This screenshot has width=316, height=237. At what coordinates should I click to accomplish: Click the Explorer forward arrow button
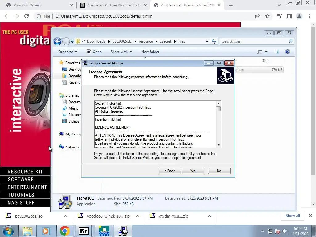(x=66, y=42)
